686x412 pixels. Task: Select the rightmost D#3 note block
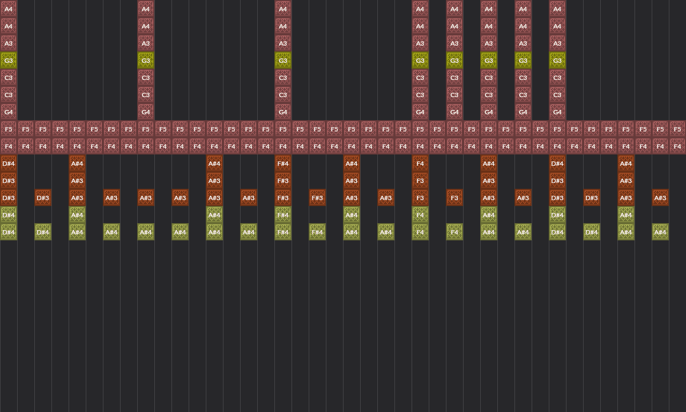pyautogui.click(x=592, y=197)
